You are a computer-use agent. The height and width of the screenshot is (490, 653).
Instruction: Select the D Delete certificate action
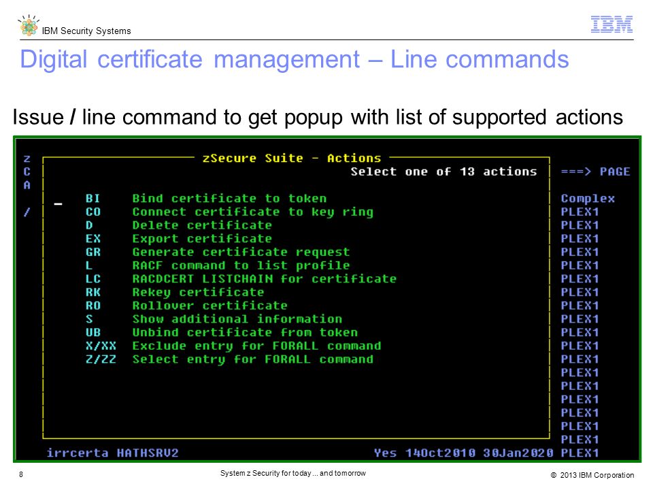point(179,225)
